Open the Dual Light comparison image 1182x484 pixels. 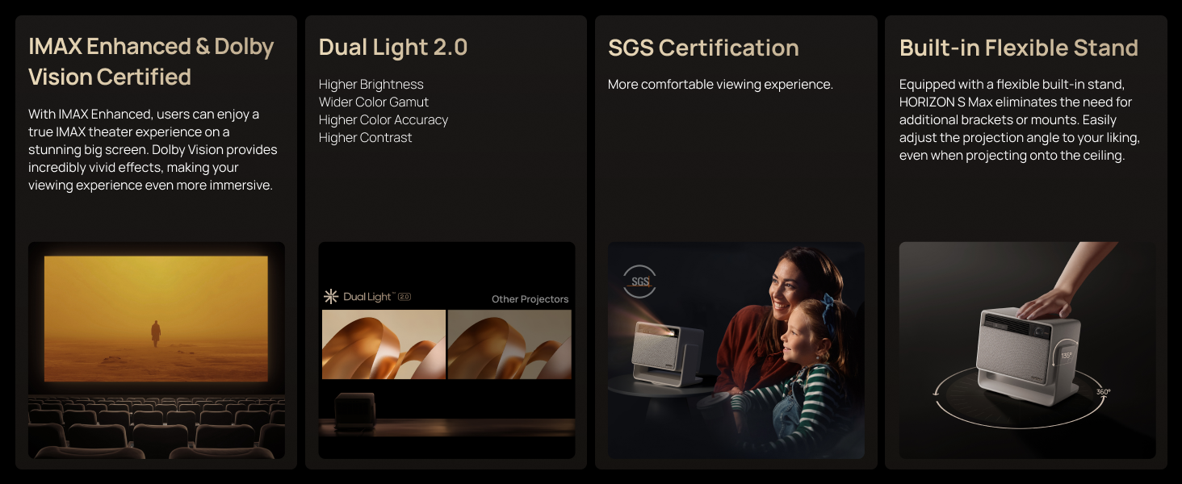[x=446, y=350]
